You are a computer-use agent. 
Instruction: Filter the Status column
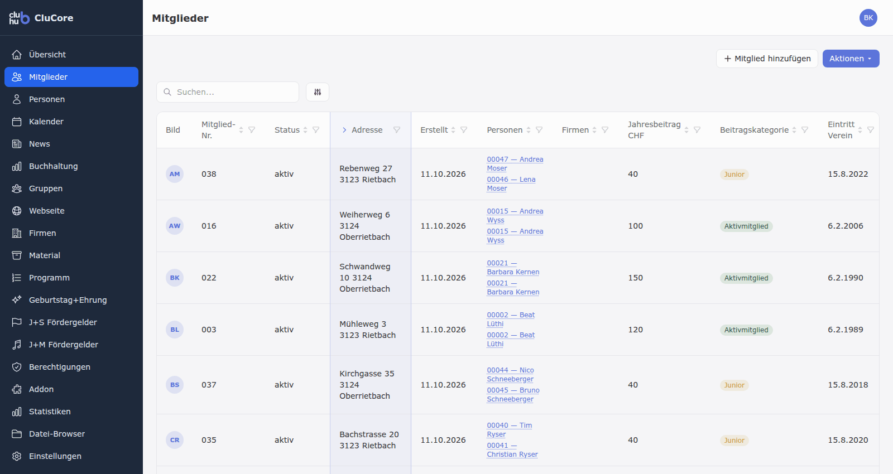316,130
